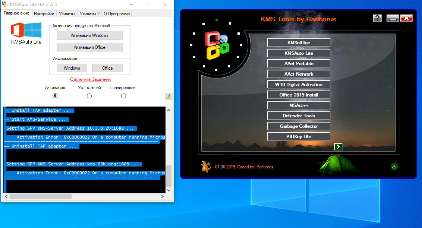Click the log line with kms.03k.org:1688
The width and height of the screenshot is (422, 228).
(73, 164)
